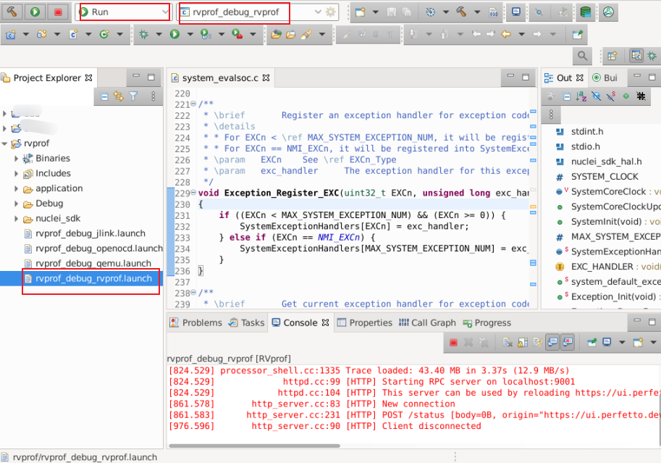
Task: Open the Progress tab
Action: [492, 322]
